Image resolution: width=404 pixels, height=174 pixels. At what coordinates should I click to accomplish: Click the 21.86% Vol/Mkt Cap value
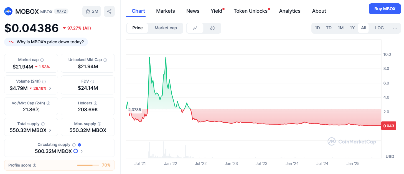(x=31, y=110)
